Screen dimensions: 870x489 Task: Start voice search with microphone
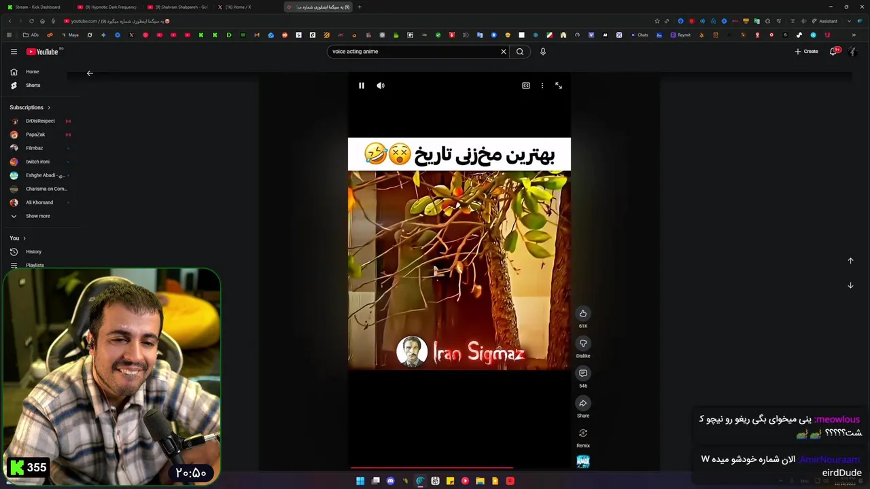[x=542, y=52]
